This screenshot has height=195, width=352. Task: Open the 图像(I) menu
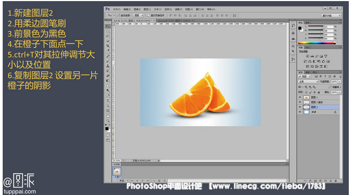(137, 10)
